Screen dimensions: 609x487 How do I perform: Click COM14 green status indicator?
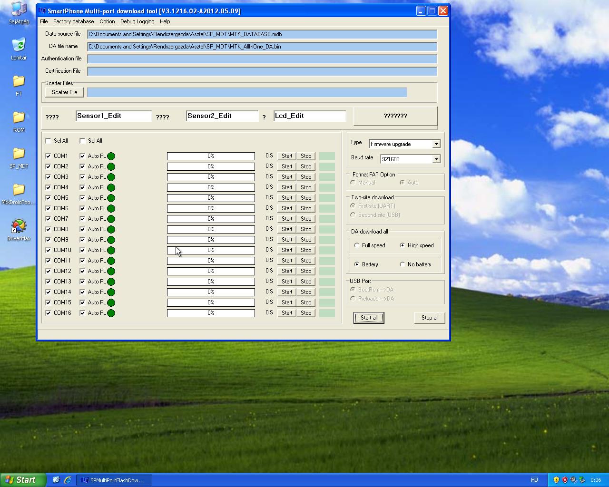[x=111, y=292]
